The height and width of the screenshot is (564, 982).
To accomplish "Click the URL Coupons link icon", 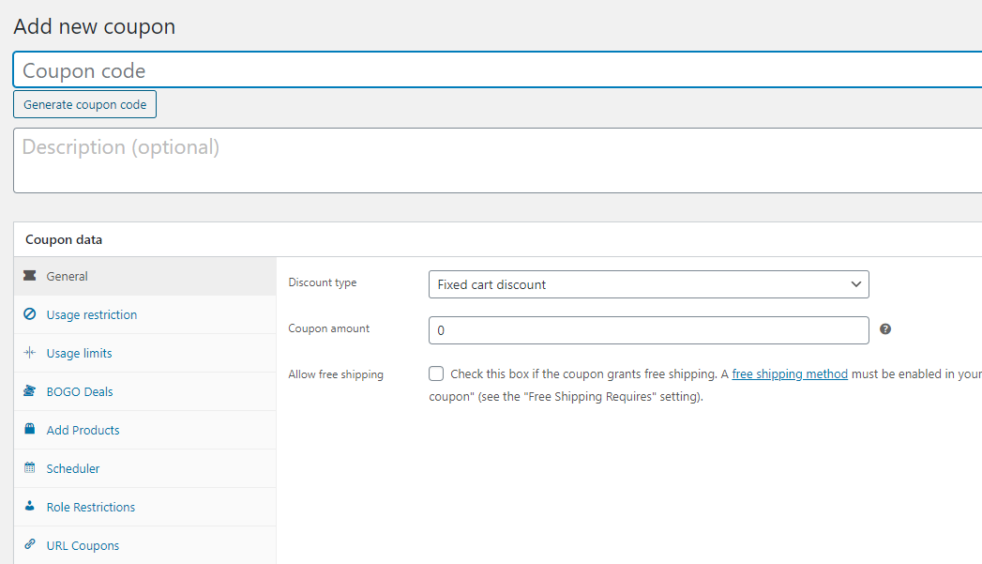I will 29,545.
